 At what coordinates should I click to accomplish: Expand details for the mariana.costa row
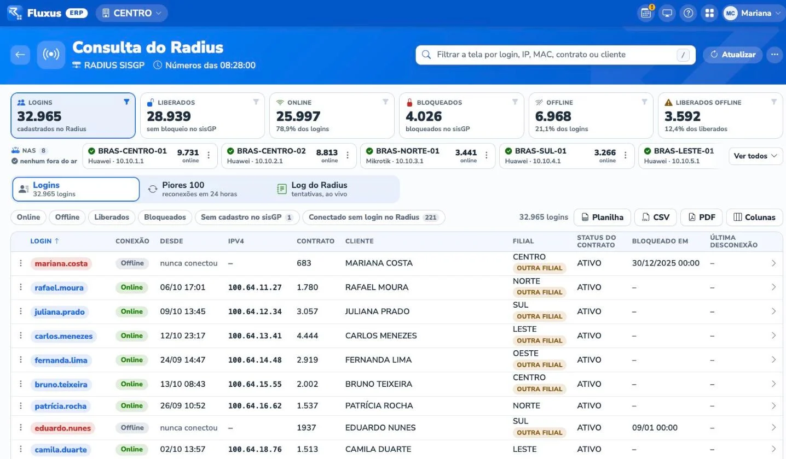773,263
